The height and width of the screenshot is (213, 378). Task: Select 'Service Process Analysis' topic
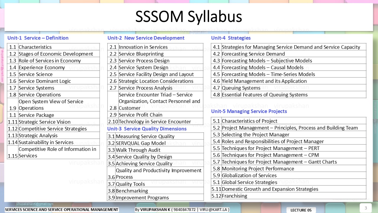[161, 88]
